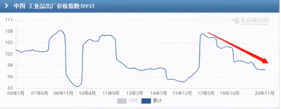
Task: Click x-axis label 17年5月
Action: click(x=206, y=93)
